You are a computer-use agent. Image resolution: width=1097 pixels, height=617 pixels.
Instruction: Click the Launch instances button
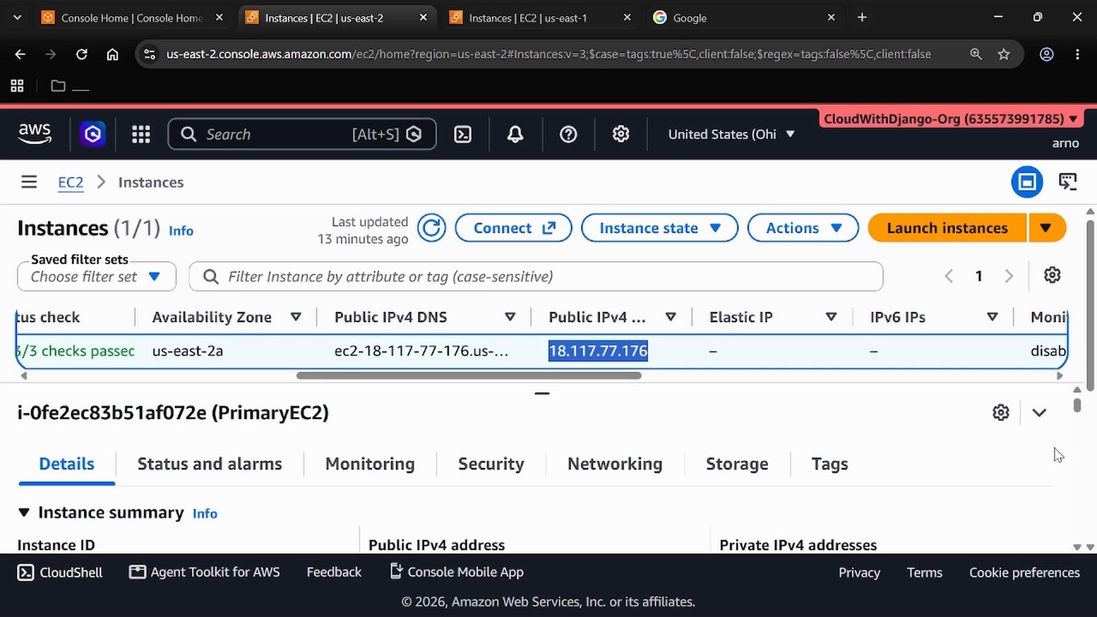coord(947,228)
